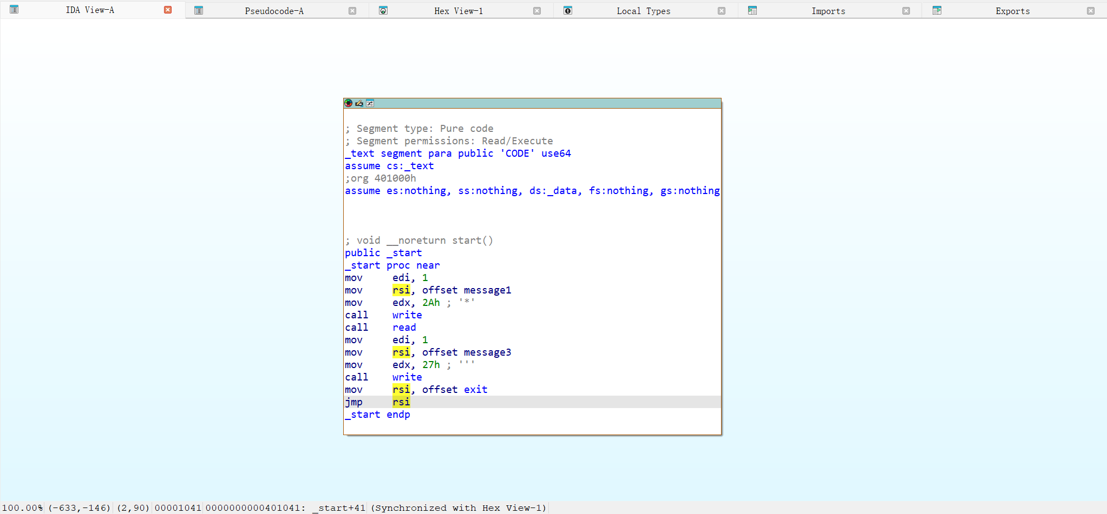The width and height of the screenshot is (1107, 514).
Task: Click the 'offset message1' operand
Action: [467, 290]
